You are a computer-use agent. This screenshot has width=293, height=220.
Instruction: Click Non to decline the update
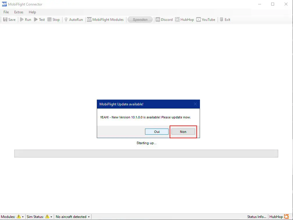[183, 132]
